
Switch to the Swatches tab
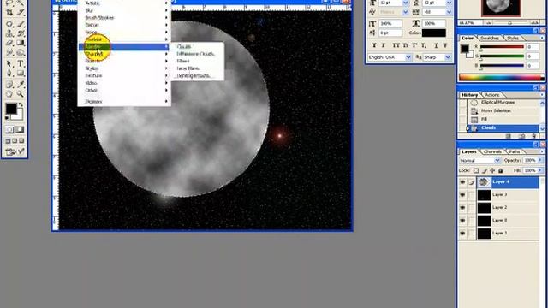(490, 38)
